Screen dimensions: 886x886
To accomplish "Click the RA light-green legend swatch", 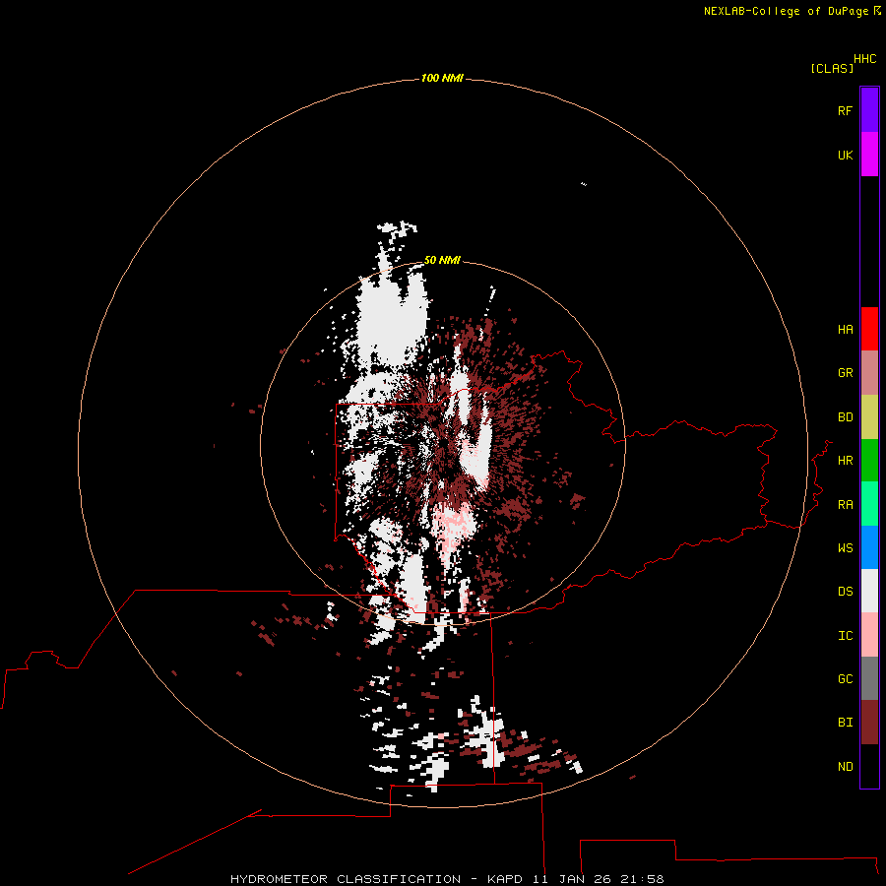I will pyautogui.click(x=869, y=504).
